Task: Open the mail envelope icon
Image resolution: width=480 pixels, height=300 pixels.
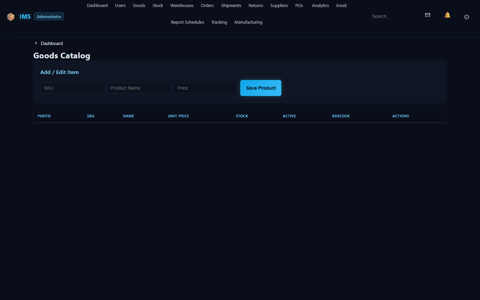Action: (x=428, y=15)
